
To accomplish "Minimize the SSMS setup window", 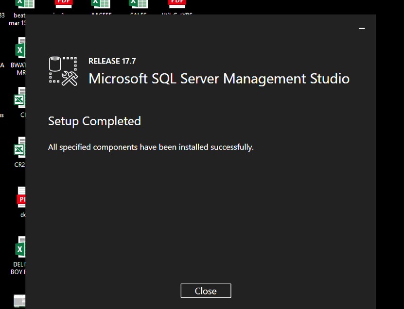I will click(362, 29).
